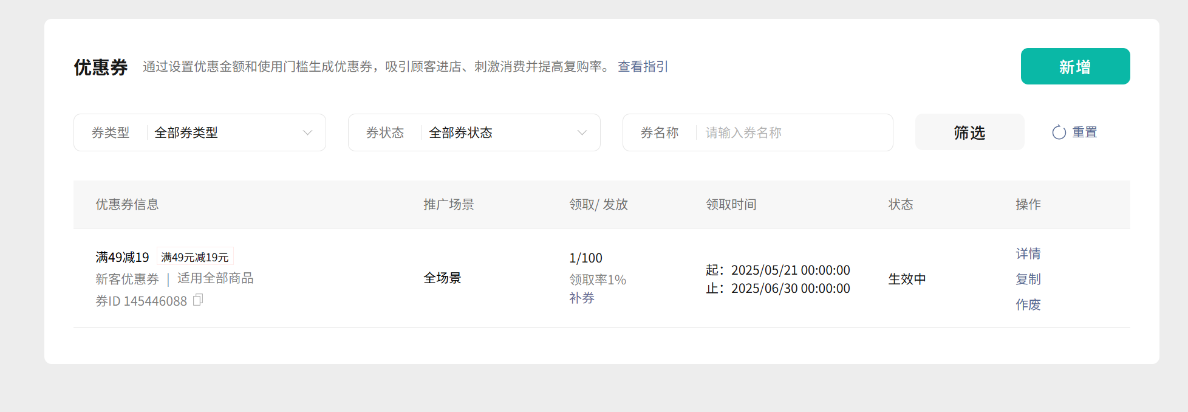
Task: Expand 券状态 chevron arrow
Action: point(582,132)
